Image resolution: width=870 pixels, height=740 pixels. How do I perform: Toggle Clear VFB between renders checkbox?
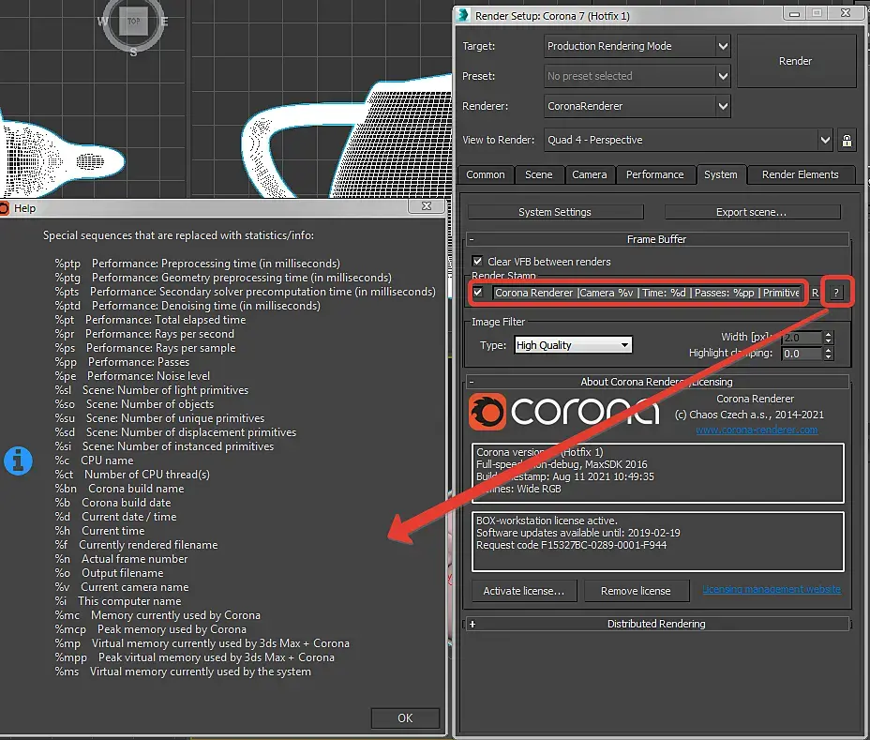tap(477, 261)
